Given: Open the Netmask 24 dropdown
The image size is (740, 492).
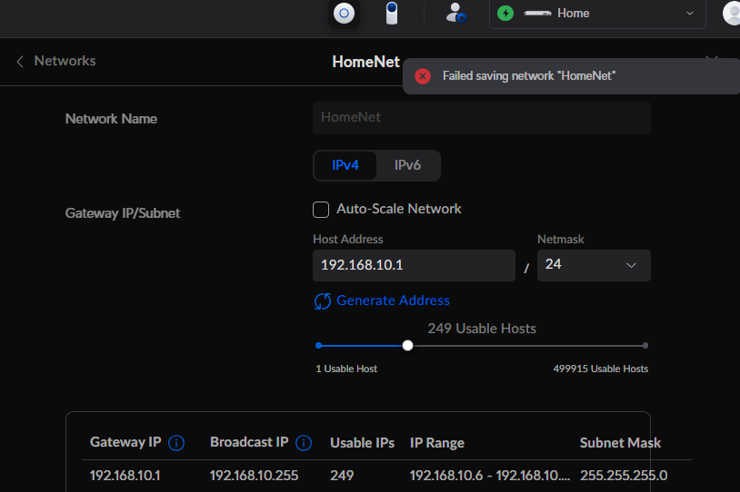Looking at the screenshot, I should pyautogui.click(x=594, y=265).
